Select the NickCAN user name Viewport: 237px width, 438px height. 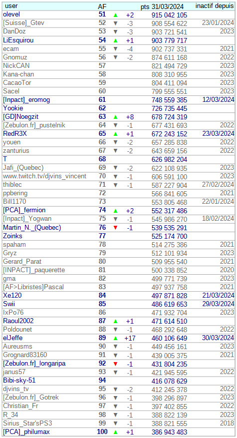click(x=16, y=65)
